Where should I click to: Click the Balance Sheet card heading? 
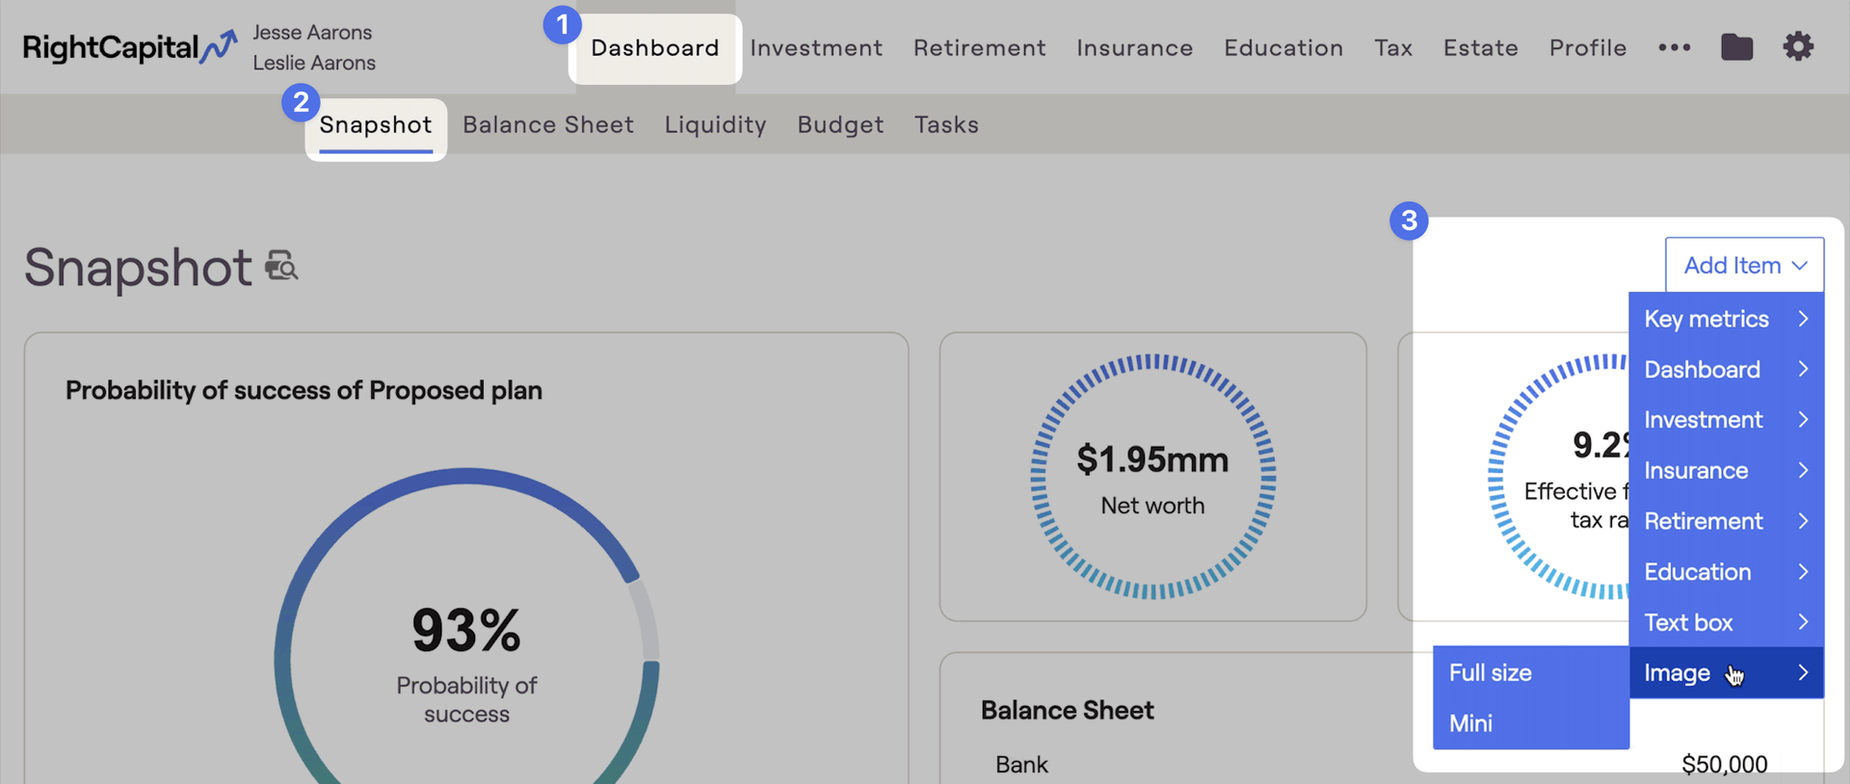(1068, 711)
